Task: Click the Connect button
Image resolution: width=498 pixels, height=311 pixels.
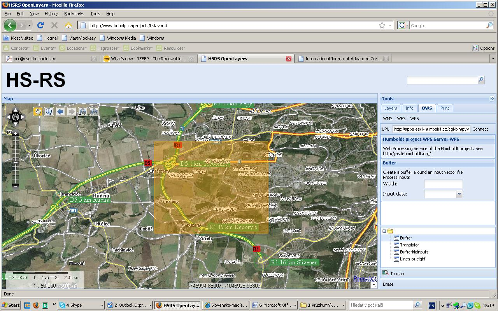Action: pos(480,129)
